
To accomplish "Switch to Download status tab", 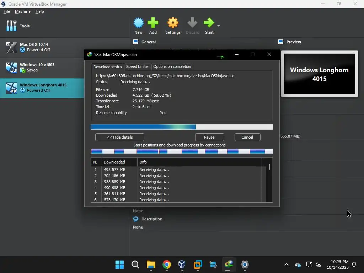I will [x=108, y=67].
